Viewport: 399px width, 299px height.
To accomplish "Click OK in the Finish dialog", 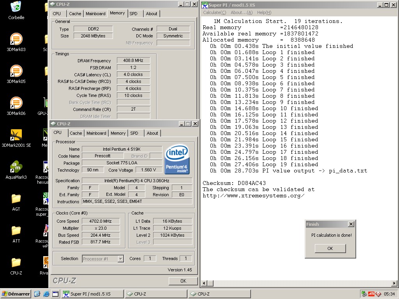I will 330,248.
